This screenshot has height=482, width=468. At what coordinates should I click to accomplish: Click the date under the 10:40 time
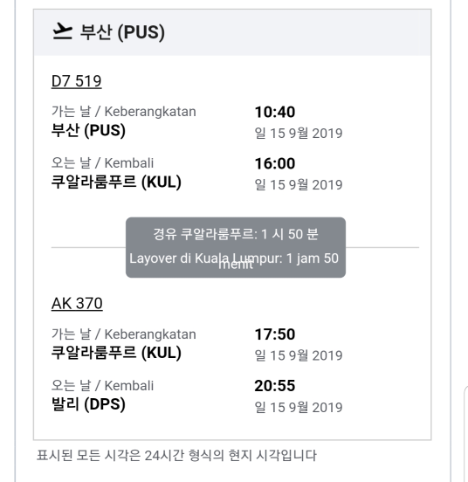299,134
